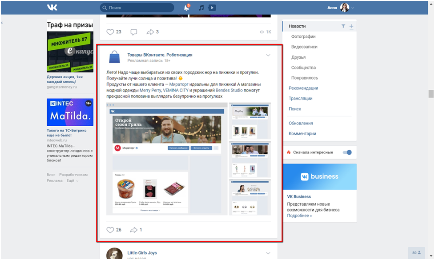
Task: Open the news filter funnel icon
Action: pos(343,26)
